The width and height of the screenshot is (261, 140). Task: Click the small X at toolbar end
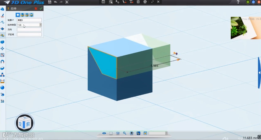[x=158, y=2]
